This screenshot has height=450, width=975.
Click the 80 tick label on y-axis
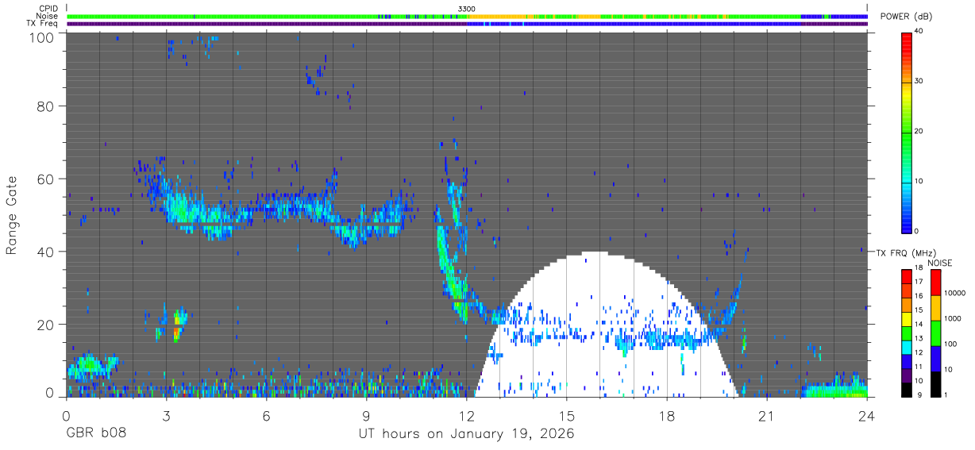tap(45, 106)
